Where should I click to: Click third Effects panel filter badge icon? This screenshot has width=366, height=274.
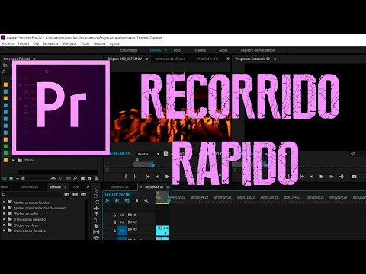pyautogui.click(x=83, y=194)
